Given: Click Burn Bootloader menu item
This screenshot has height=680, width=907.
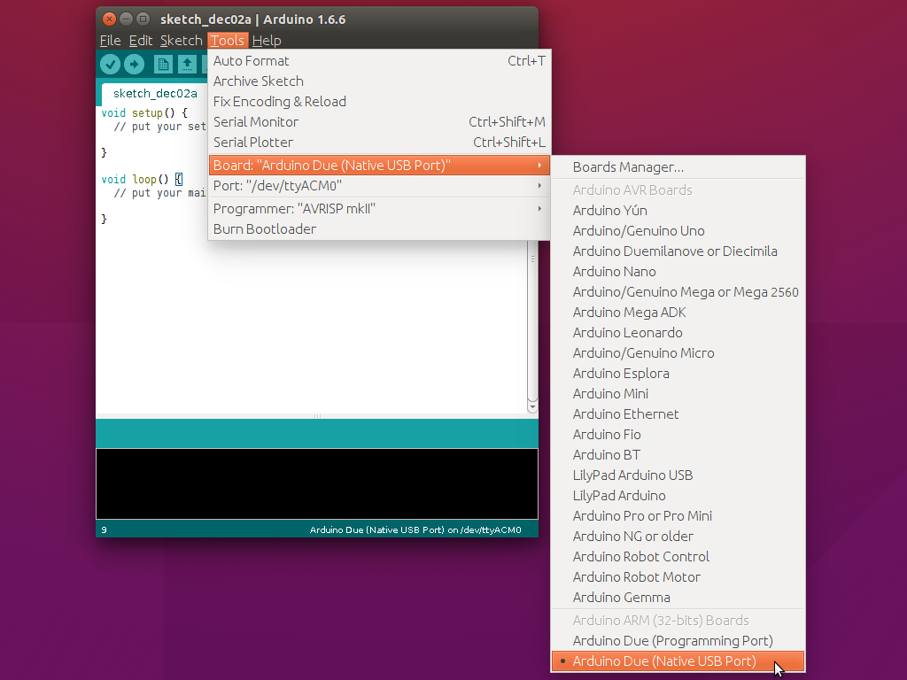Looking at the screenshot, I should (379, 229).
